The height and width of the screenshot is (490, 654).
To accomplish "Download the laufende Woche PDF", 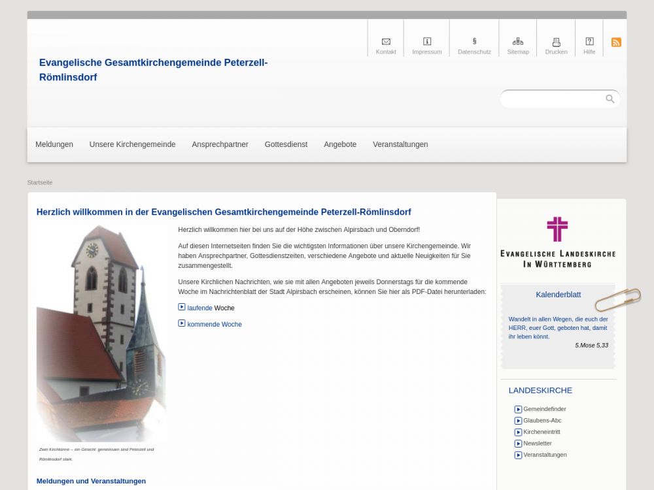I will pyautogui.click(x=199, y=308).
